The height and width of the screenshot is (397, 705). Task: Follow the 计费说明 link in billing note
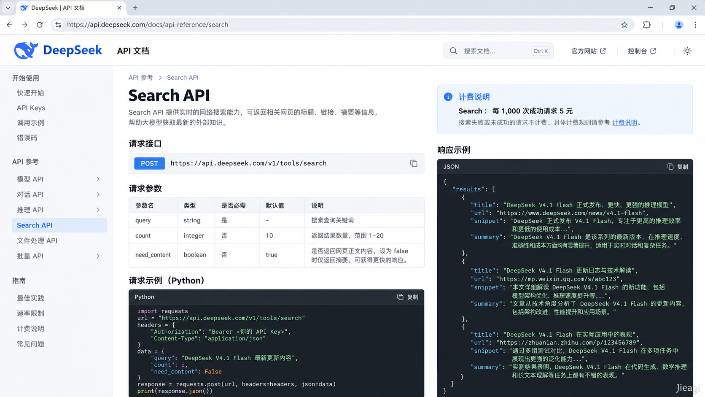(624, 122)
